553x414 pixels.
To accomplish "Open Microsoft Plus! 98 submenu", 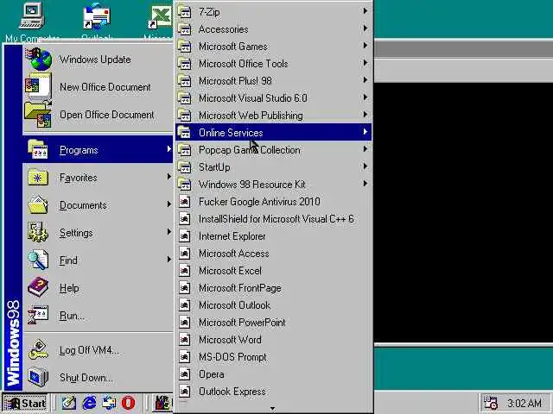I will pyautogui.click(x=273, y=80).
